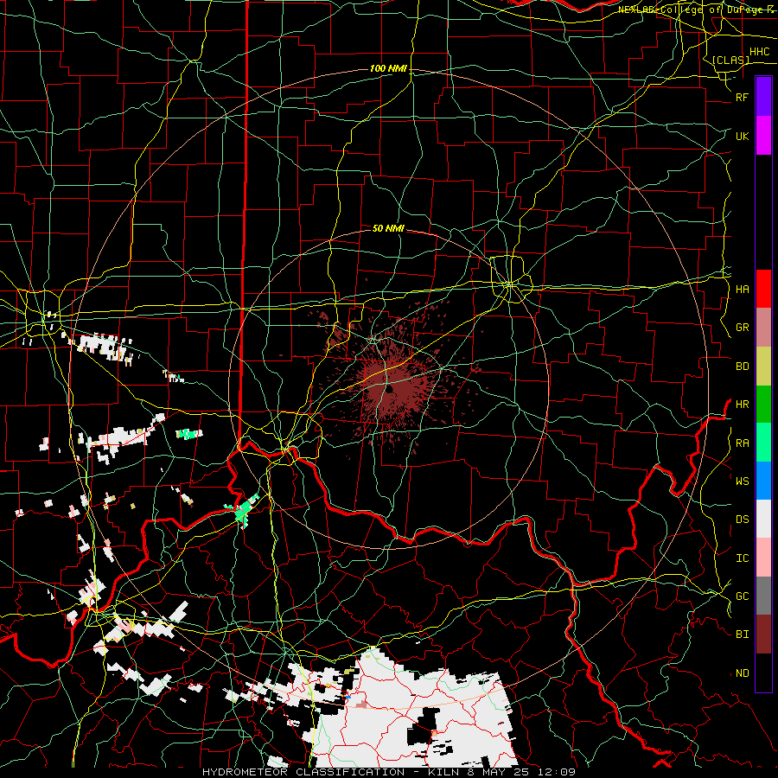Click the RF legend label
The image size is (778, 778).
click(x=742, y=97)
